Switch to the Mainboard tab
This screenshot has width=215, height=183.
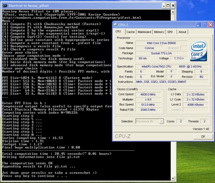(144, 32)
